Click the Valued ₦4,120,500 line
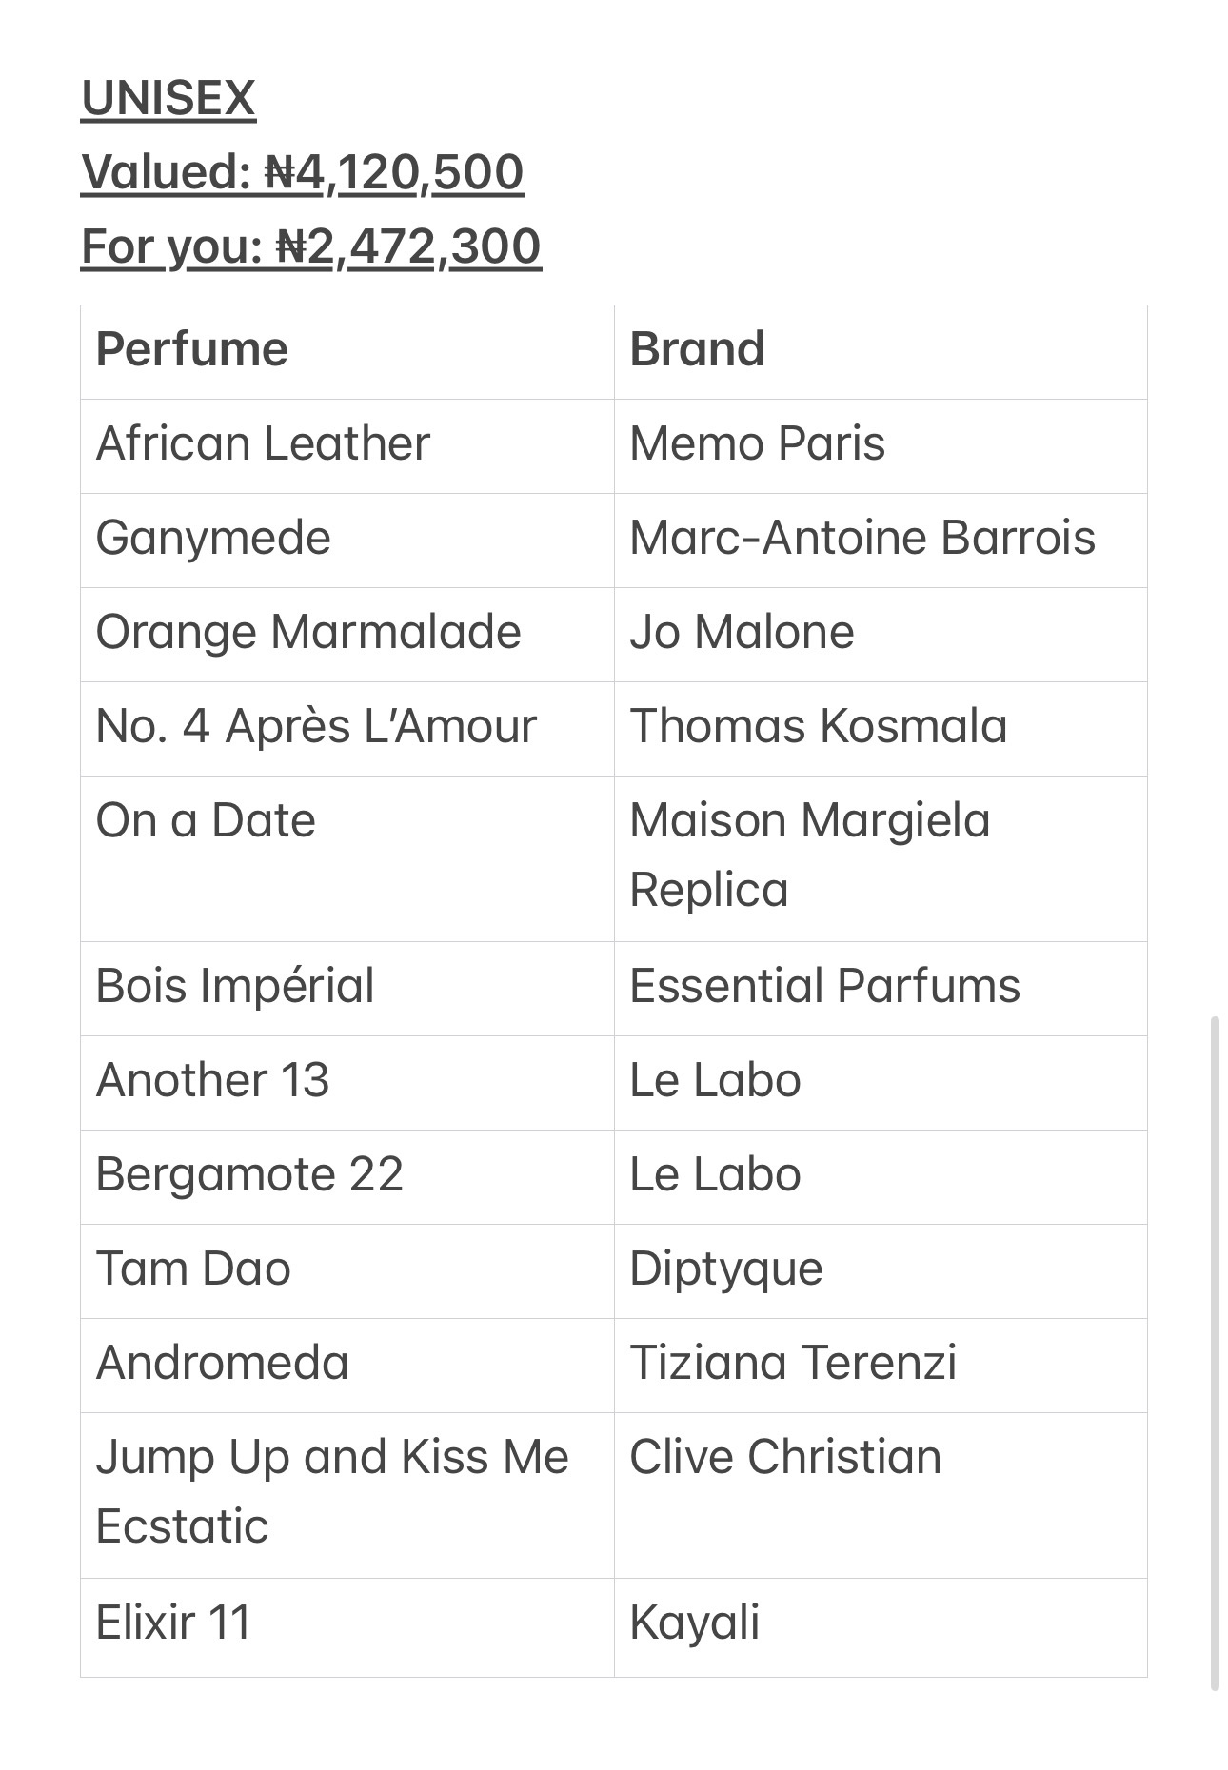The image size is (1228, 1770). (x=302, y=172)
